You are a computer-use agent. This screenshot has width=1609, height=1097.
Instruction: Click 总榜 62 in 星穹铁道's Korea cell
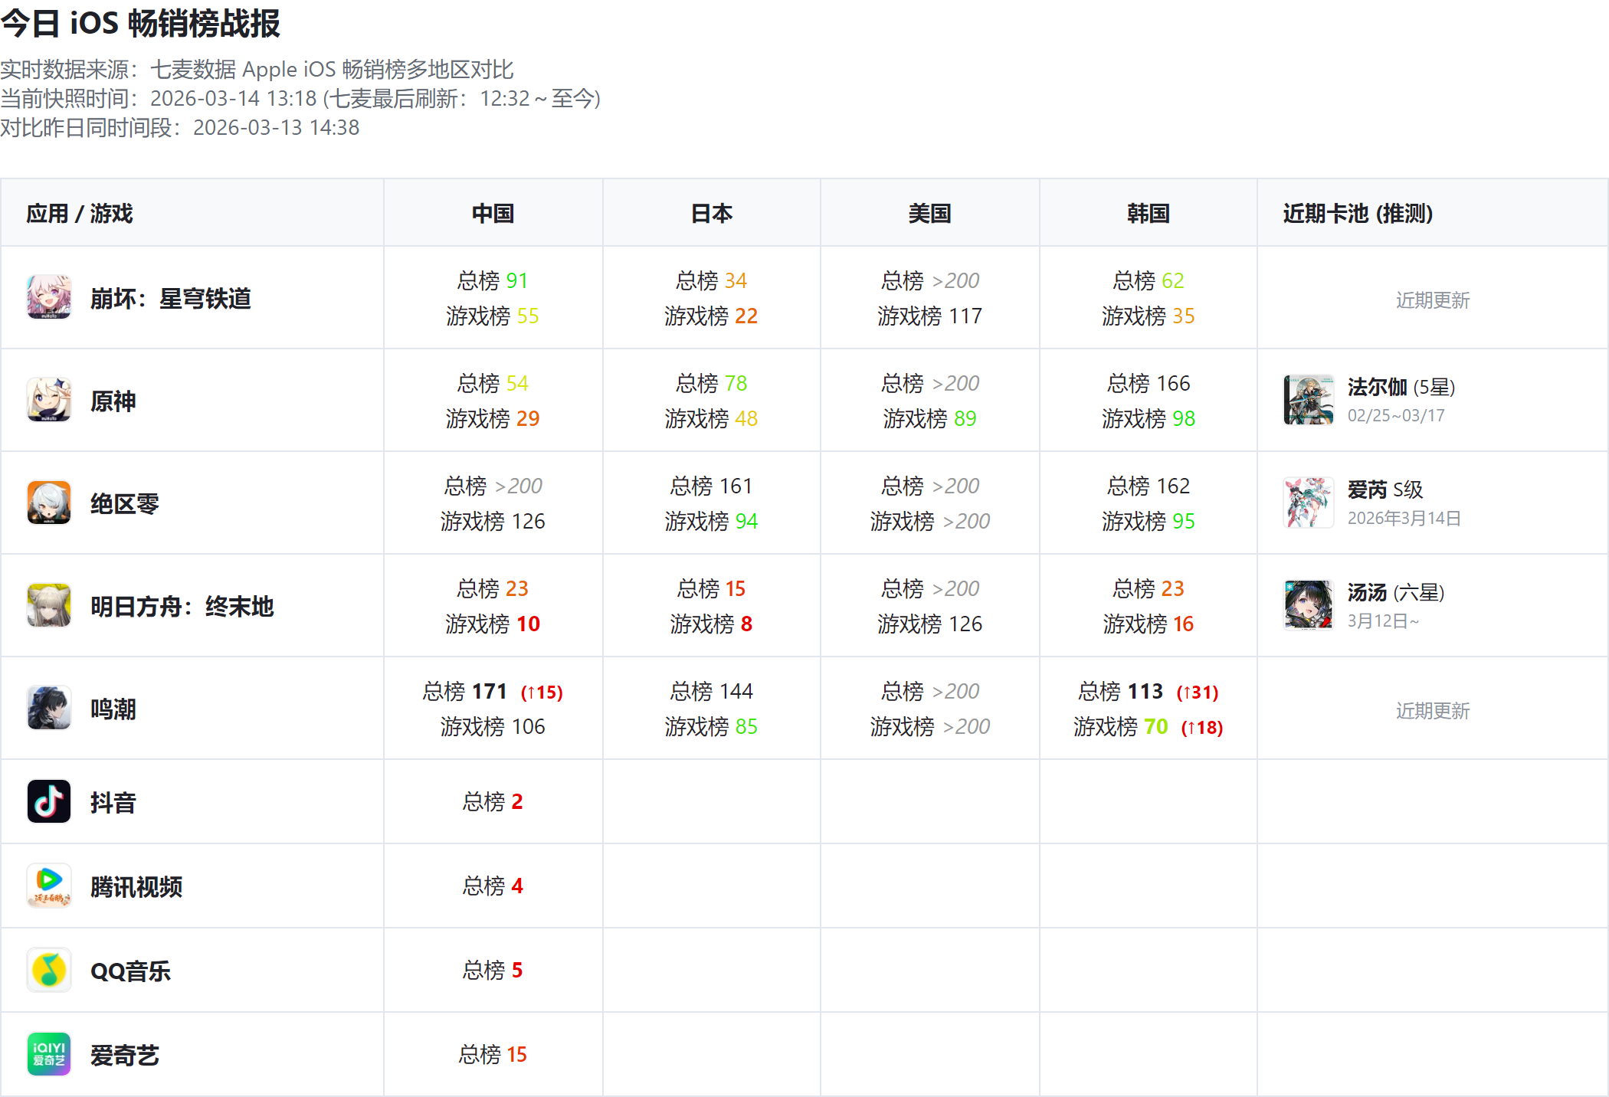(1149, 280)
